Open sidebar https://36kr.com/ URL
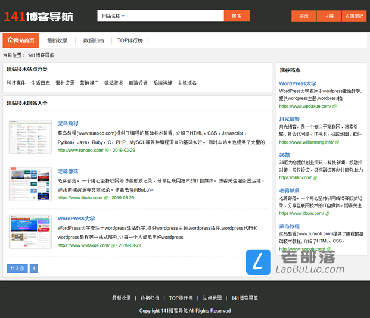Screen dimensions: 370x318 tap(295, 177)
